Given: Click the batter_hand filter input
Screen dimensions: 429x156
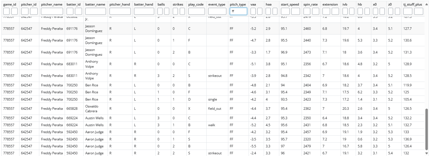Looking at the screenshot, I should [x=144, y=11].
